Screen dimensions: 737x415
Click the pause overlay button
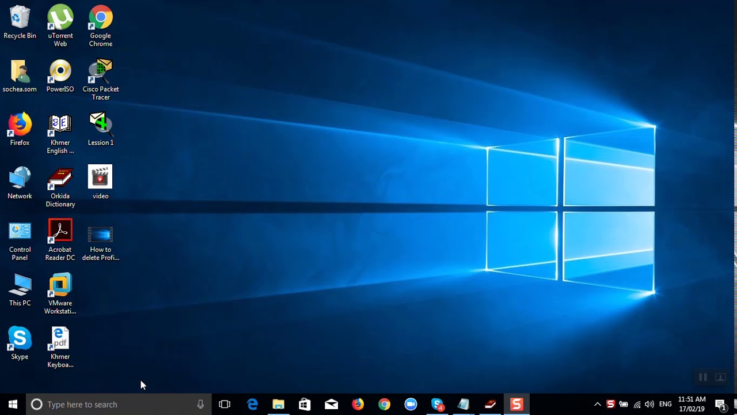point(702,378)
